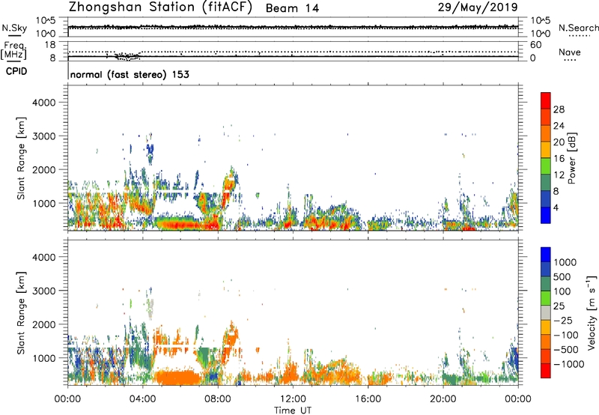
Task: Click the dotted N.Search legend line sample
Action: click(x=579, y=36)
